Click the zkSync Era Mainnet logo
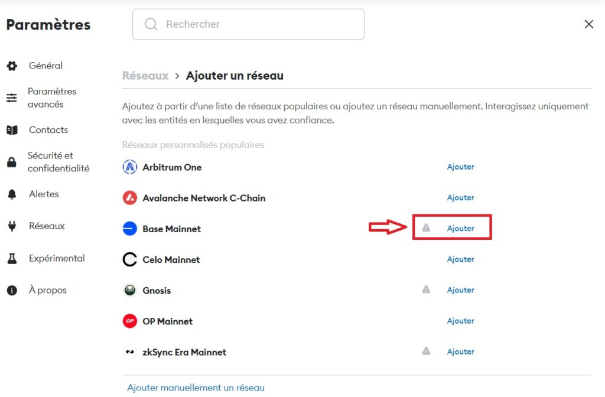Image resolution: width=605 pixels, height=397 pixels. [x=129, y=352]
